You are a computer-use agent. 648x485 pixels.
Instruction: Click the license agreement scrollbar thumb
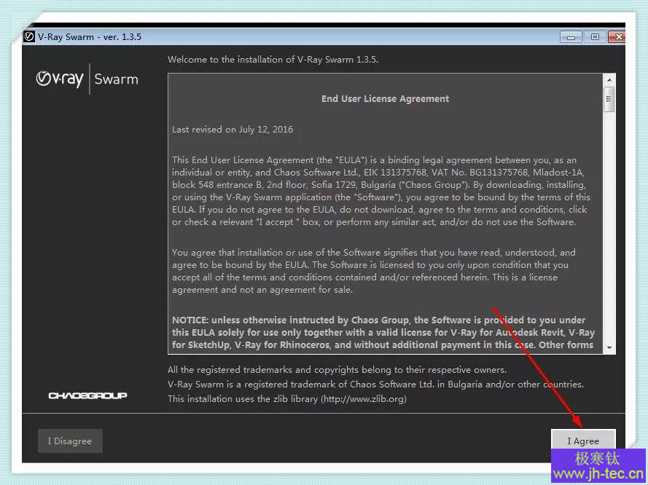point(609,99)
